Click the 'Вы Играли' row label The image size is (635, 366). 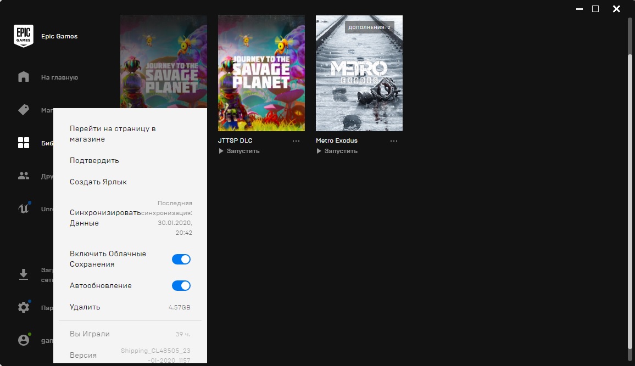[90, 334]
